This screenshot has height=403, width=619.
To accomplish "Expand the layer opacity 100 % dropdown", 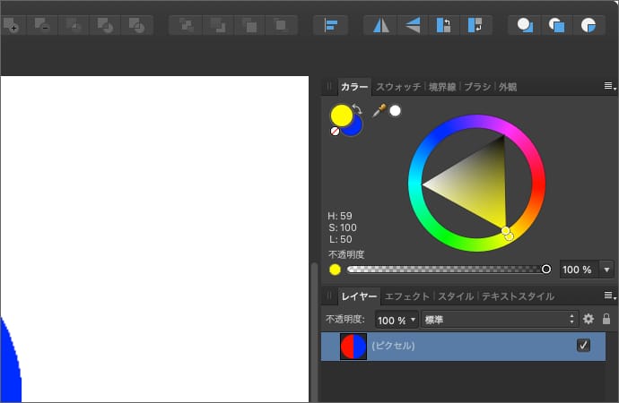I will [412, 320].
